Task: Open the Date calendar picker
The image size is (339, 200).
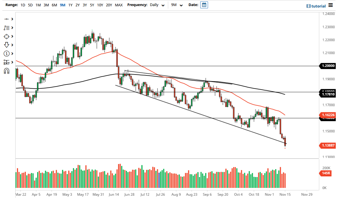Action: pyautogui.click(x=204, y=5)
